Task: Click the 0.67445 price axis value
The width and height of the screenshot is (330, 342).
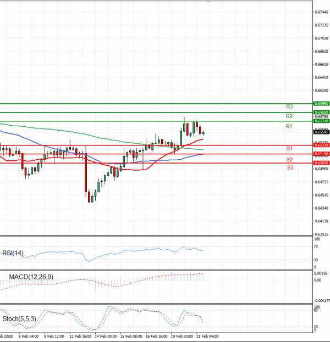Action: pos(321,12)
